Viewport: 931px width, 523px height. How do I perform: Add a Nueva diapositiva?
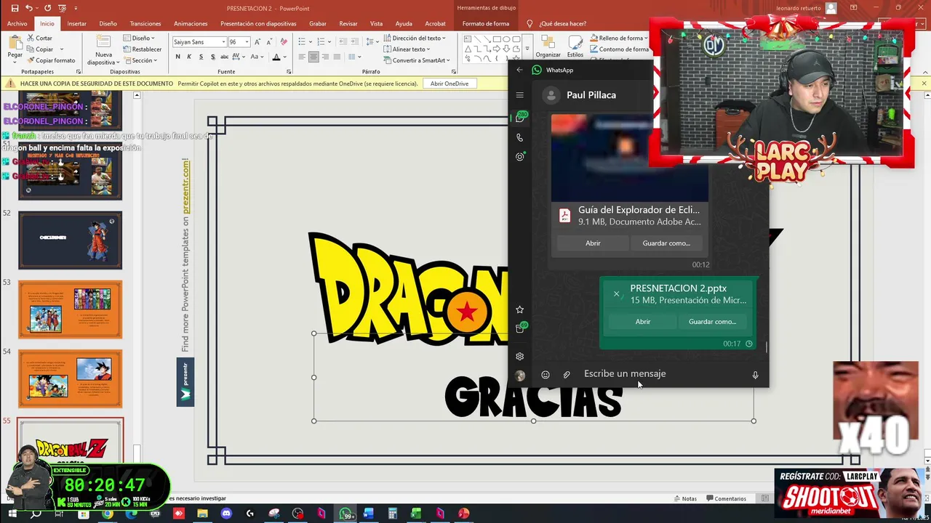tap(103, 49)
